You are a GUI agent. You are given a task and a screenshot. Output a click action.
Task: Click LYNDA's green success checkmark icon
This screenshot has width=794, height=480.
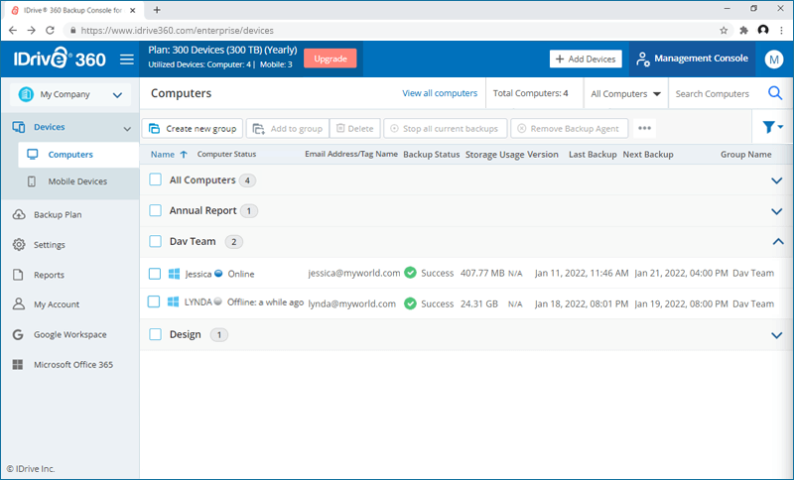pos(410,303)
